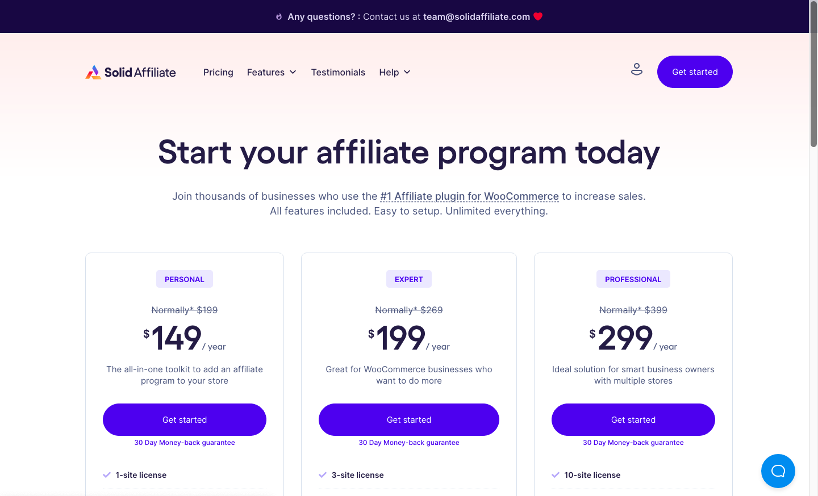This screenshot has width=818, height=496.
Task: Follow the #1 Affiliate plugin for WooCommerce link
Action: point(469,196)
